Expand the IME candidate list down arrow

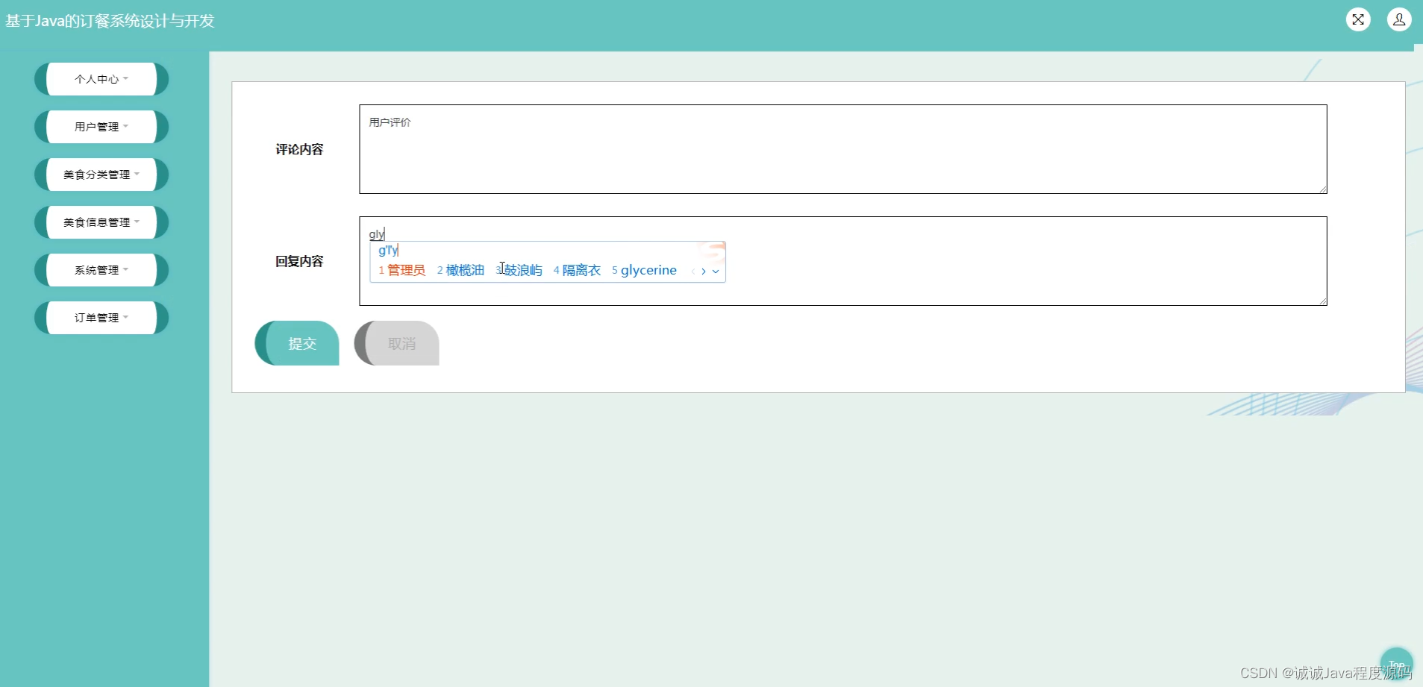click(x=716, y=272)
